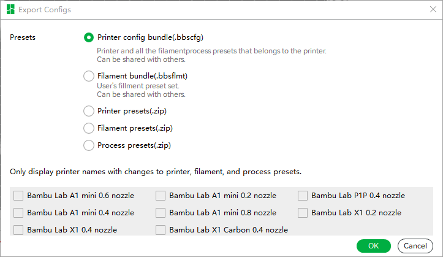443x257 pixels.
Task: Check Bambu Lab X1 0.4 nozzle box
Action: [x=18, y=230]
